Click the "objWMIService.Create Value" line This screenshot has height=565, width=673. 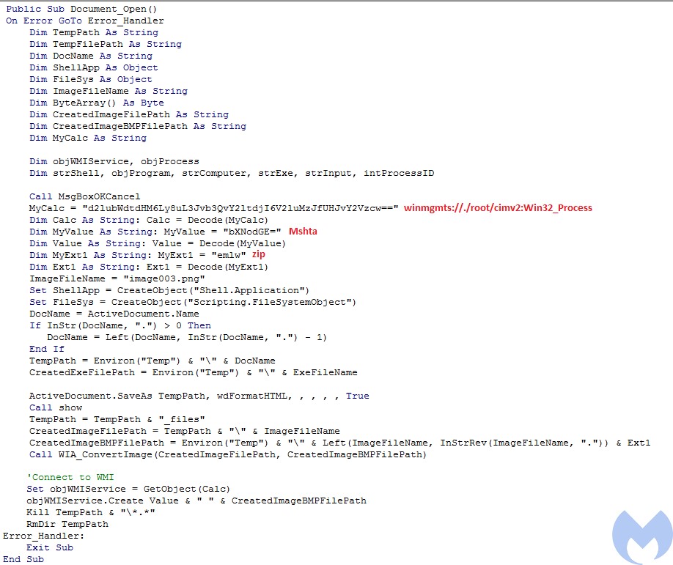(196, 501)
